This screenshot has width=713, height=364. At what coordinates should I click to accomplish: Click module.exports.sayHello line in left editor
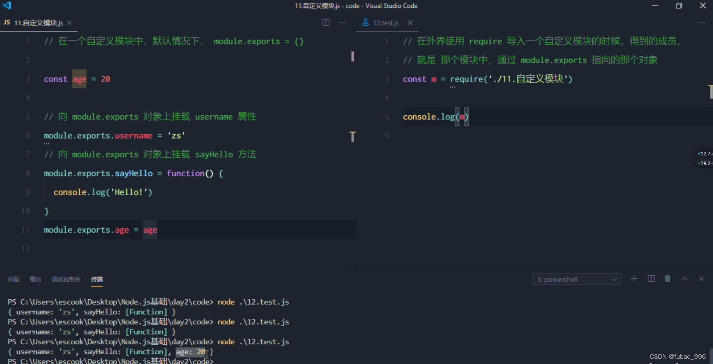click(134, 173)
